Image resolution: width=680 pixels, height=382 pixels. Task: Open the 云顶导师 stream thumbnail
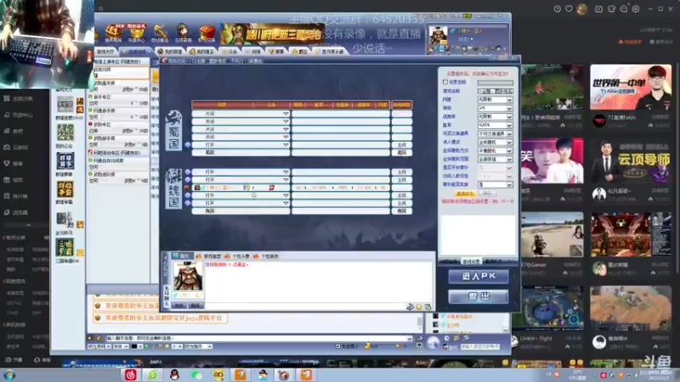(x=631, y=161)
